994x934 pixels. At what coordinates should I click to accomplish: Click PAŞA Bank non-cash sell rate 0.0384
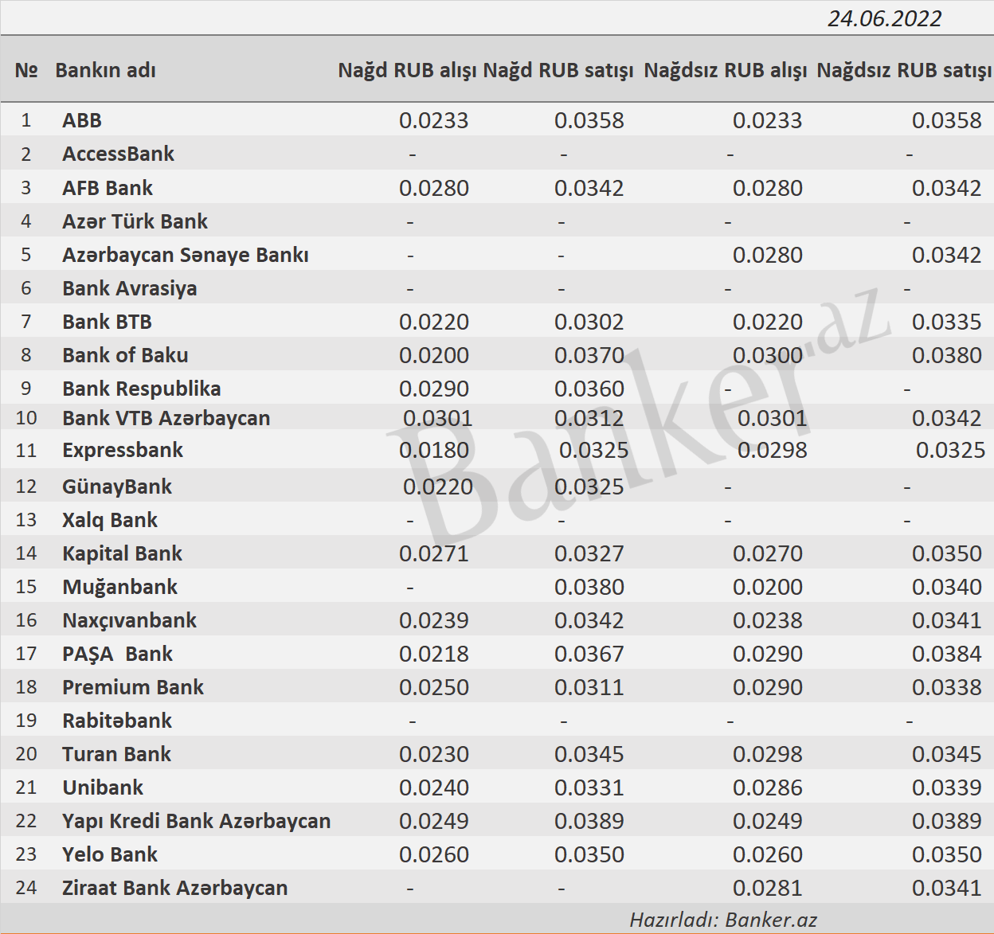(x=947, y=654)
